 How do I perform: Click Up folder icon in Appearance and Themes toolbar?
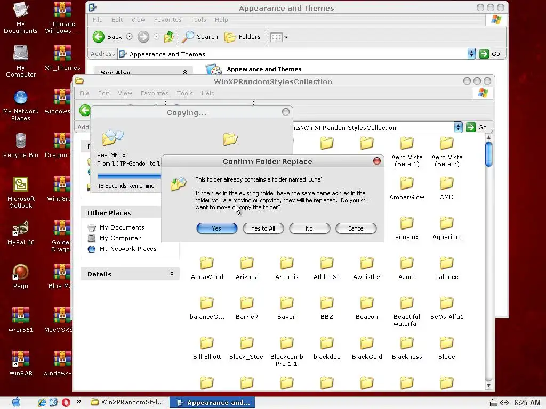click(x=169, y=37)
